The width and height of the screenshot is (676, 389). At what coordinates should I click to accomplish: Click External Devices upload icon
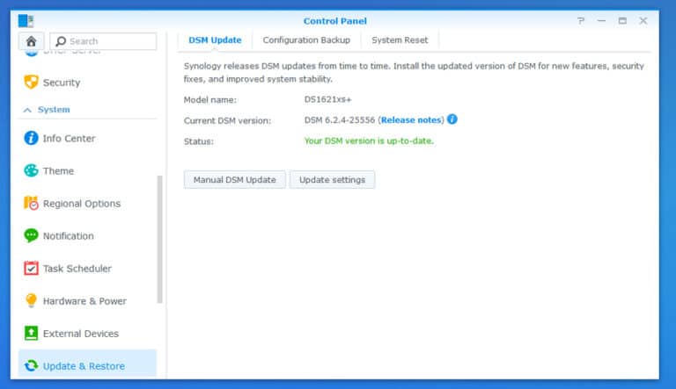pyautogui.click(x=31, y=334)
